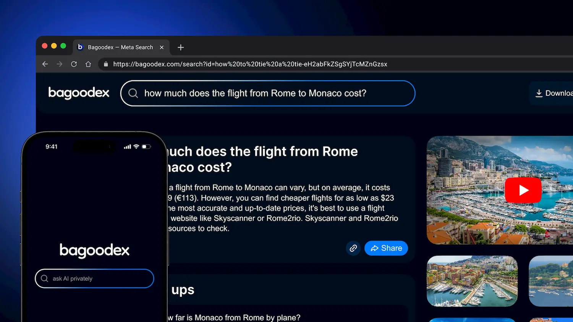
Task: Click the download arrow icon near Download
Action: tap(539, 93)
